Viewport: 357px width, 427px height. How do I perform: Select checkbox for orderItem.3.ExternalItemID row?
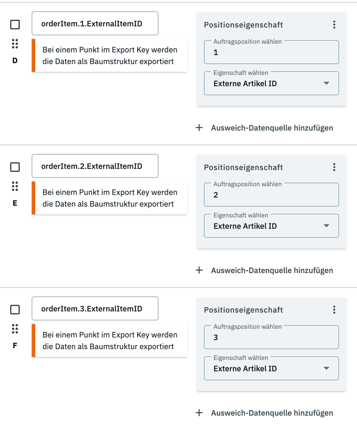click(x=15, y=310)
